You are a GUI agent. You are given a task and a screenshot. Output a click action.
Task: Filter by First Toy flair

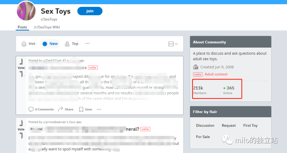250,126
